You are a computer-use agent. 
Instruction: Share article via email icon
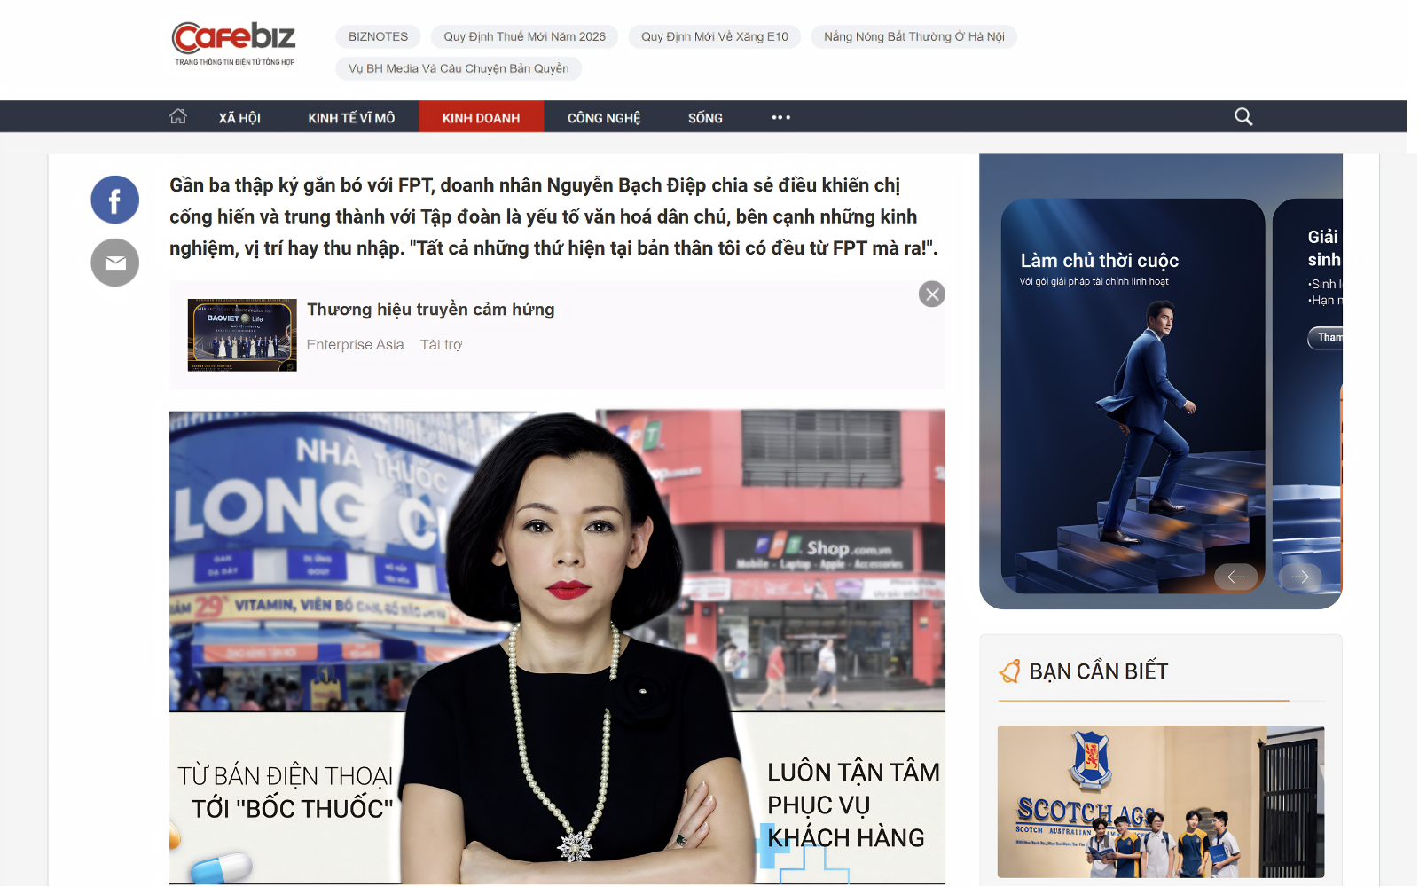pos(115,263)
